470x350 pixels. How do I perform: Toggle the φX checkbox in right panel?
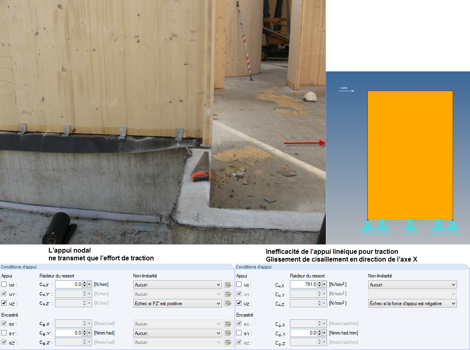point(239,323)
